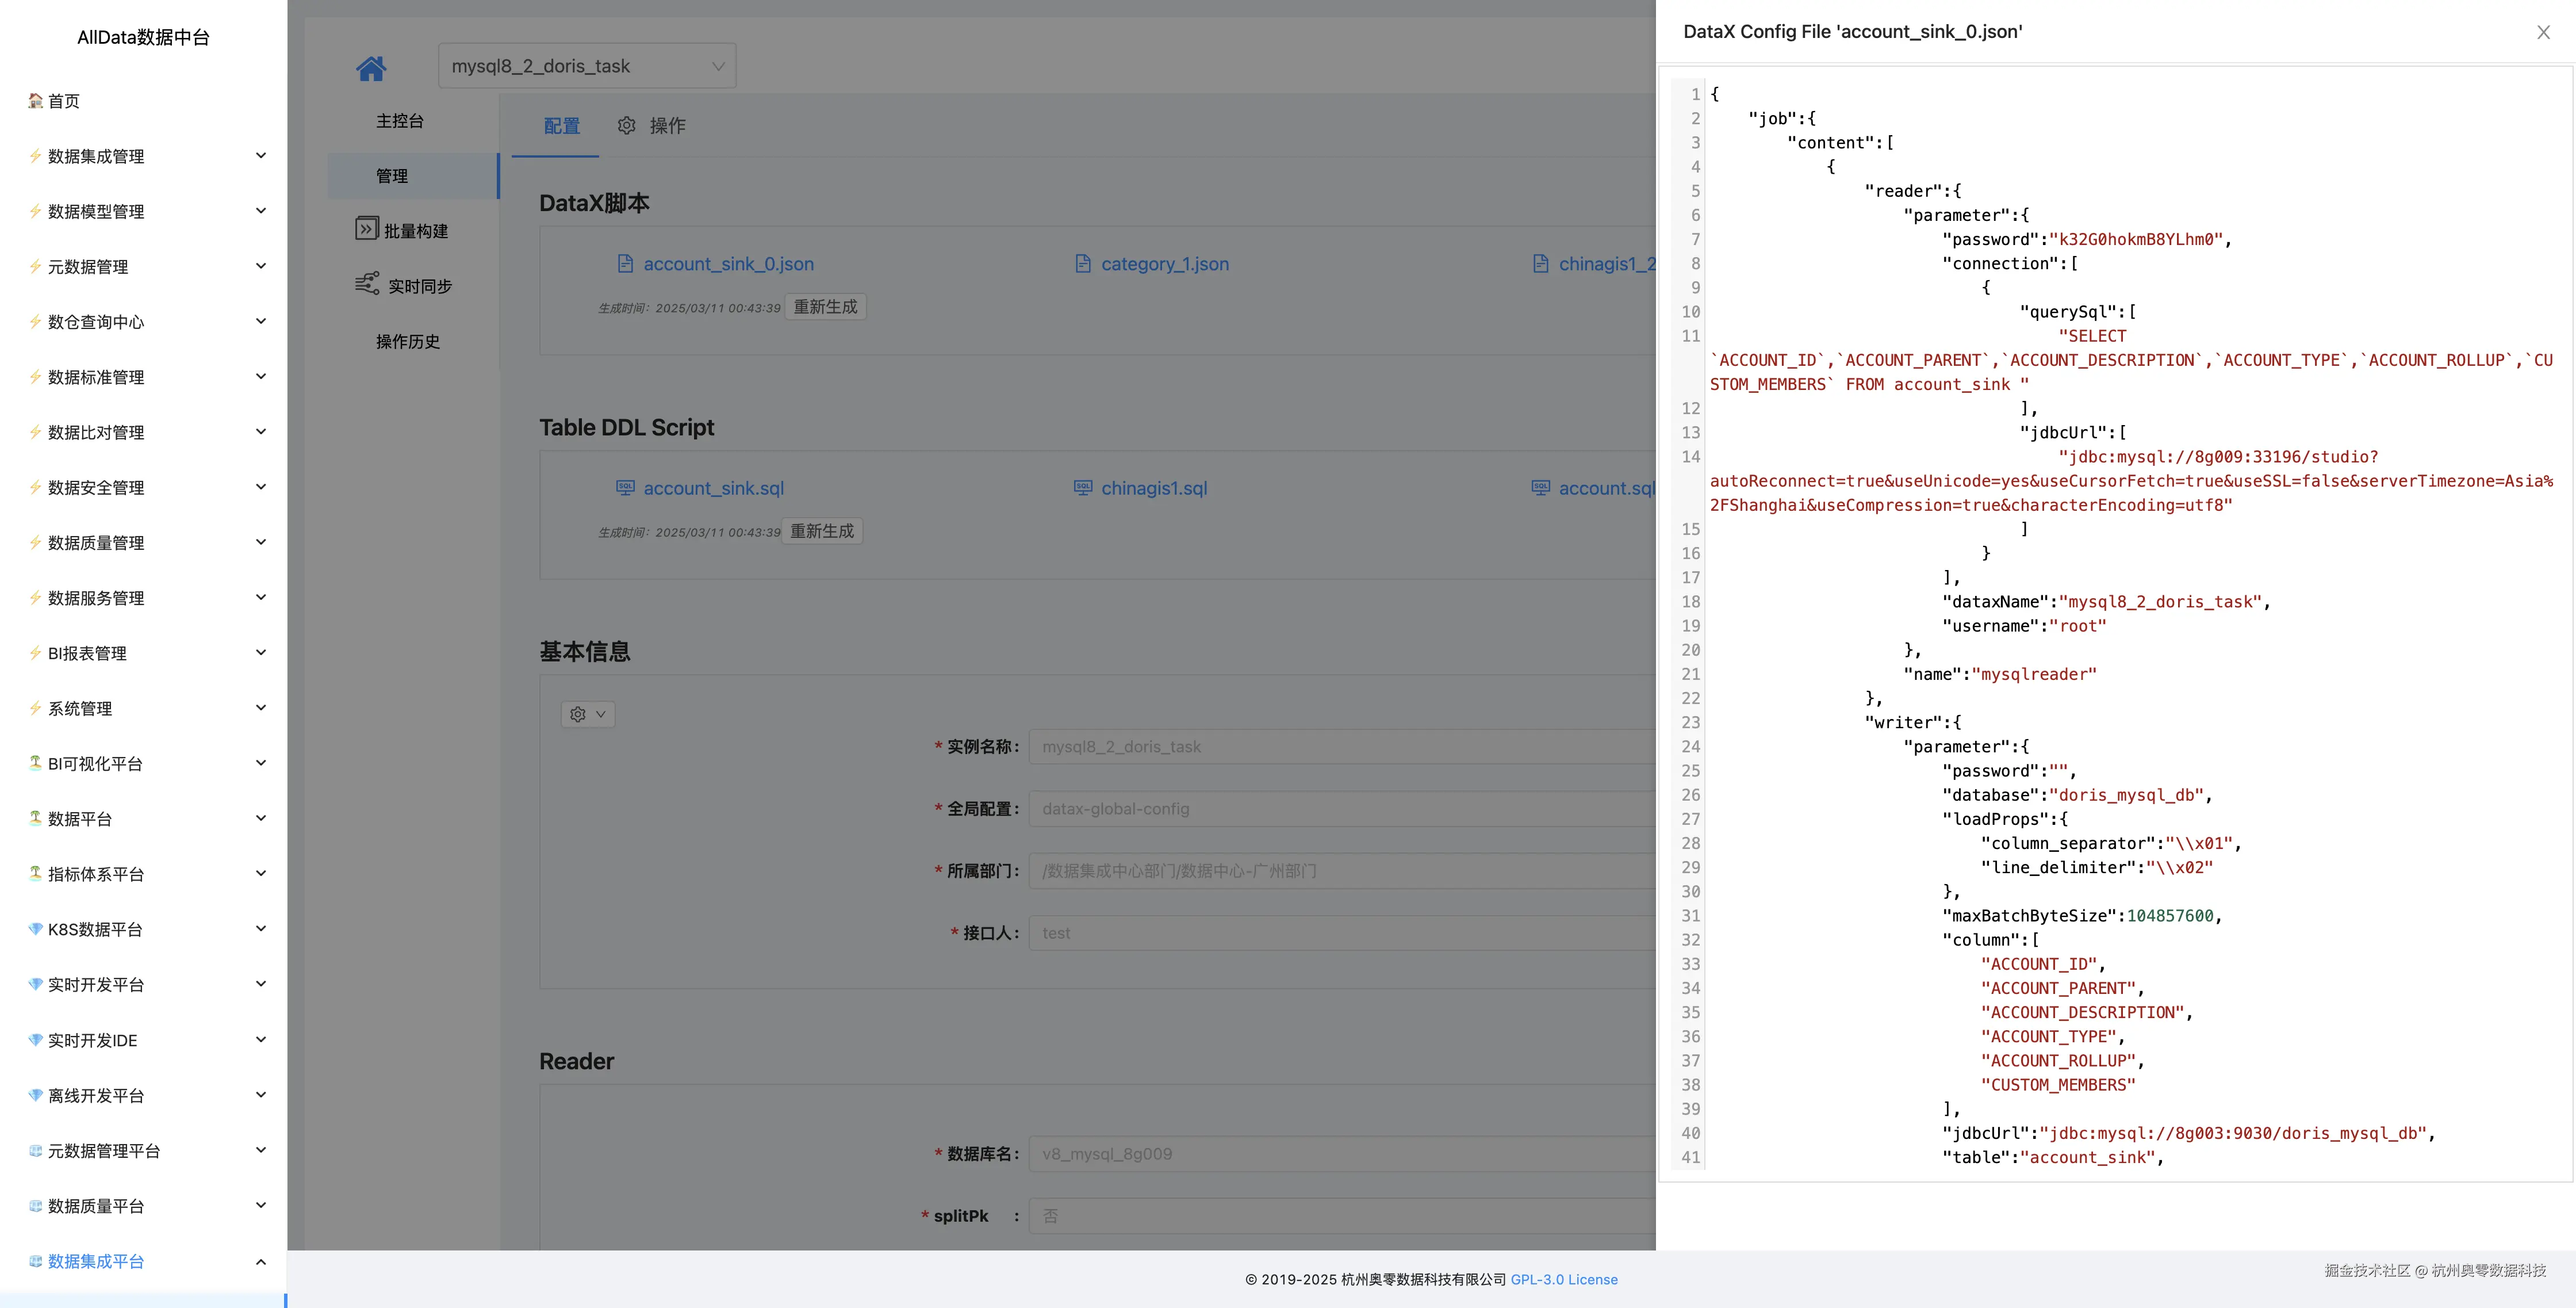Select 操作历史 in side menu
2576x1308 pixels.
(407, 341)
